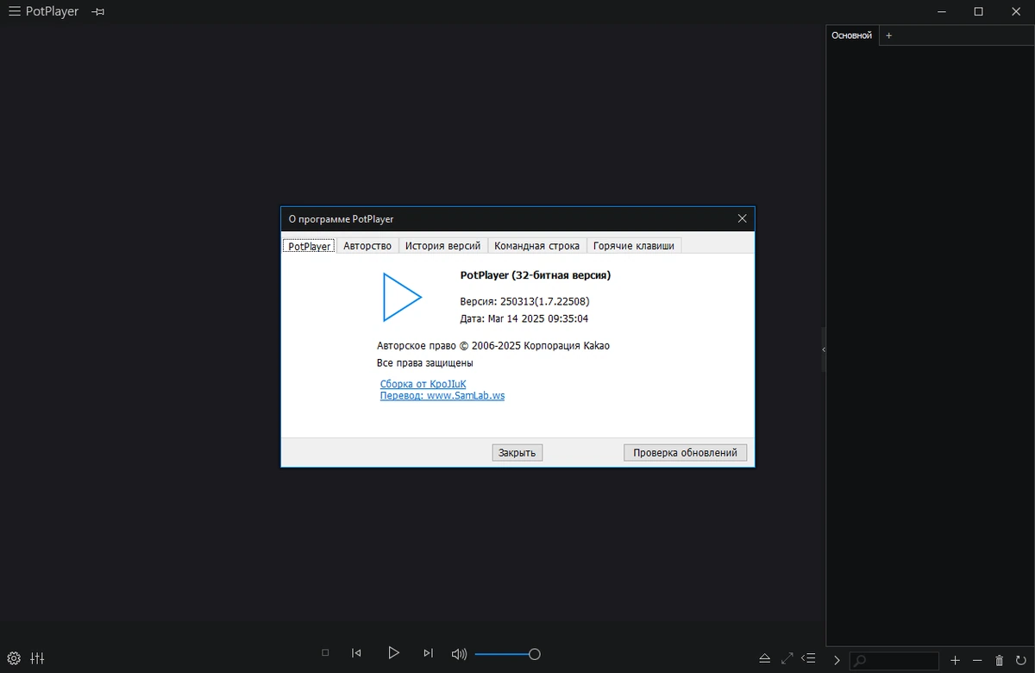Click the Проверка обновлений button

[x=685, y=452]
